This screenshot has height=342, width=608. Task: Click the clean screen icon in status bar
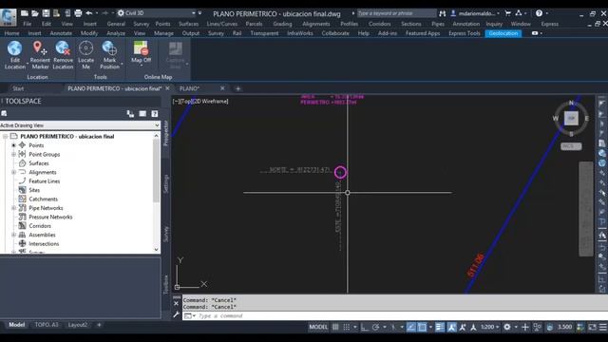tap(592, 327)
